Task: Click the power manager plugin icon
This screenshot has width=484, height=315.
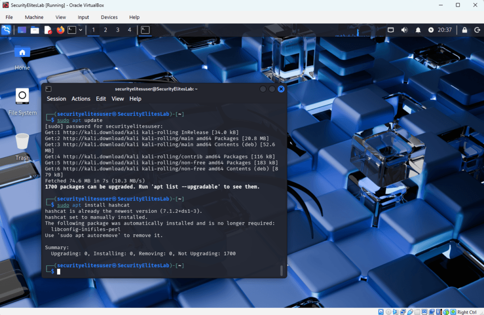Action: click(x=431, y=30)
